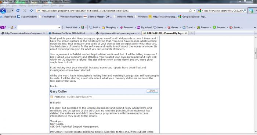Click the 'Gary Coller' poster name heading
This screenshot has height=135, width=257.
pyautogui.click(x=58, y=91)
